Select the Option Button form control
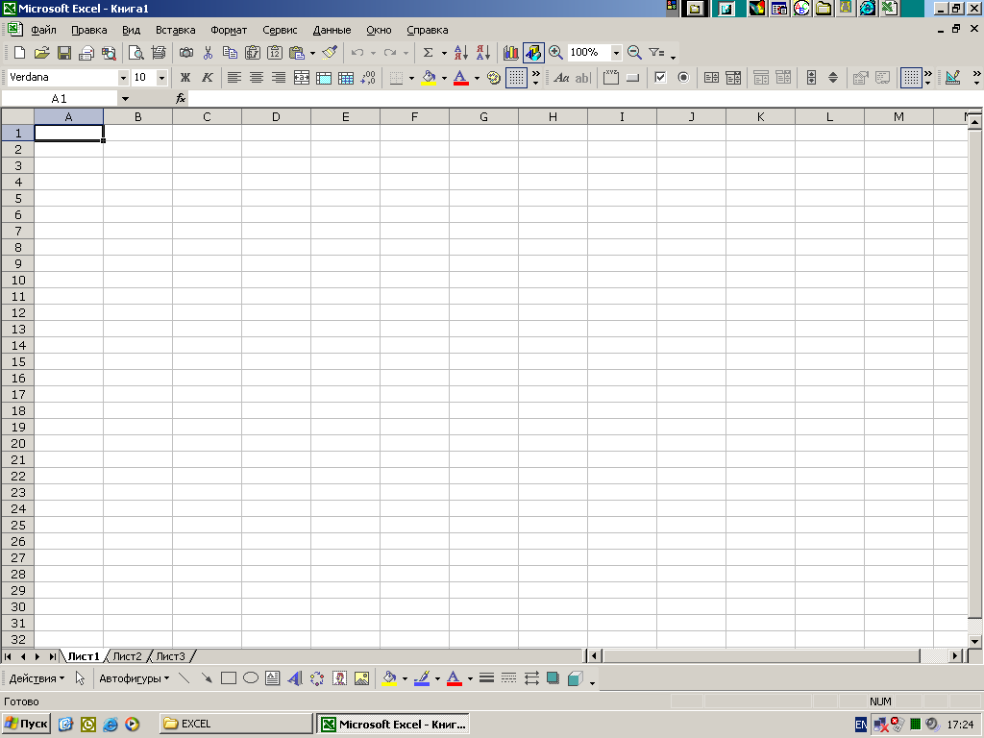984x738 pixels. point(683,77)
